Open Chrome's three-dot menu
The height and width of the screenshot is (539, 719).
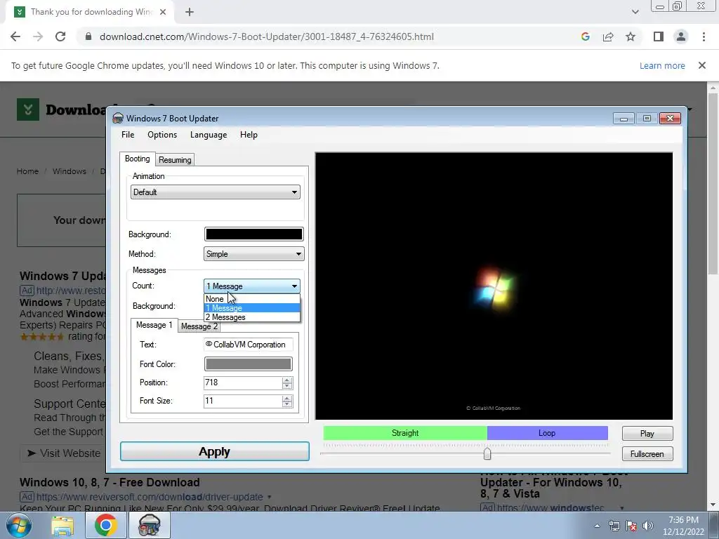tap(704, 36)
